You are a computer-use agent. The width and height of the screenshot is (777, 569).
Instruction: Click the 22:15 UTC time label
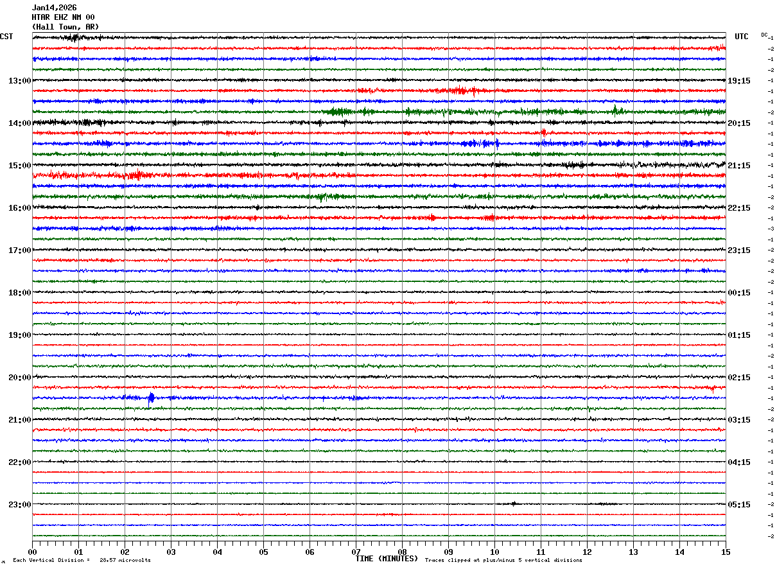point(738,208)
